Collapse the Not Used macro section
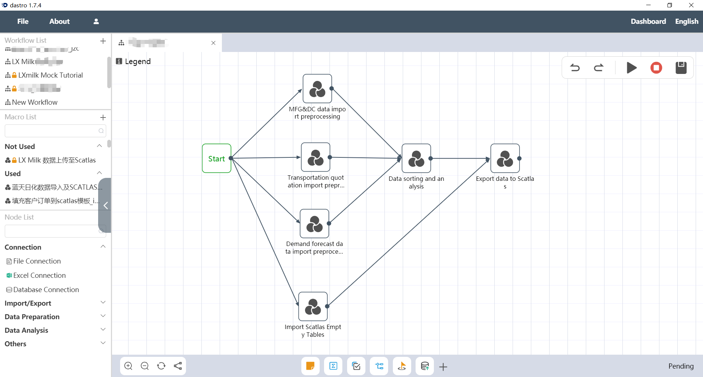This screenshot has width=703, height=377. 99,146
